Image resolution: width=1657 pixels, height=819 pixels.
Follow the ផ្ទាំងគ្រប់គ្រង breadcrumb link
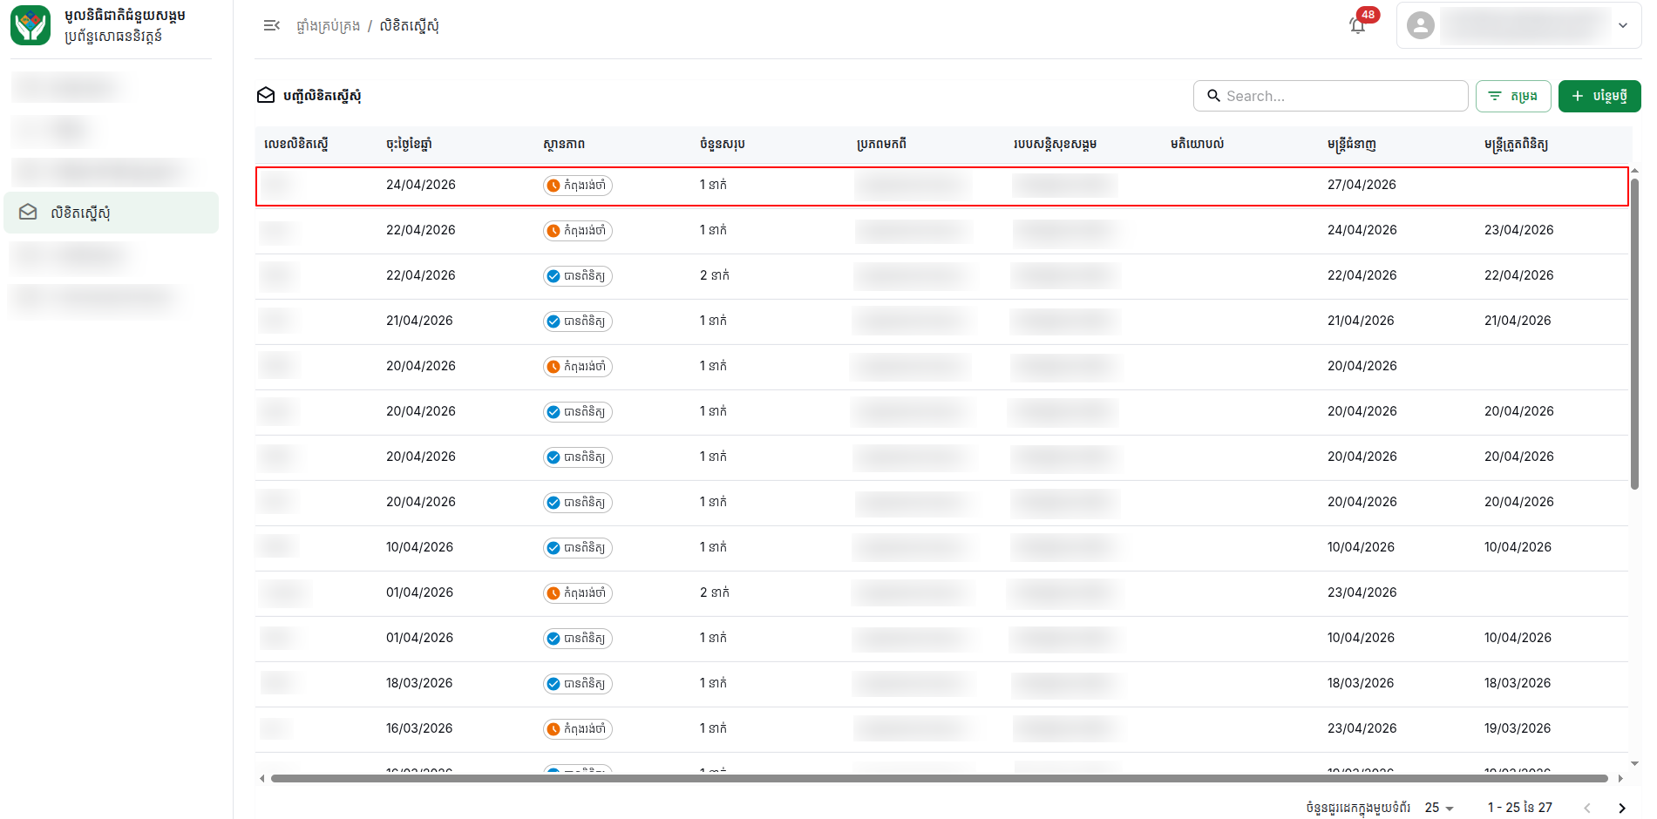329,25
